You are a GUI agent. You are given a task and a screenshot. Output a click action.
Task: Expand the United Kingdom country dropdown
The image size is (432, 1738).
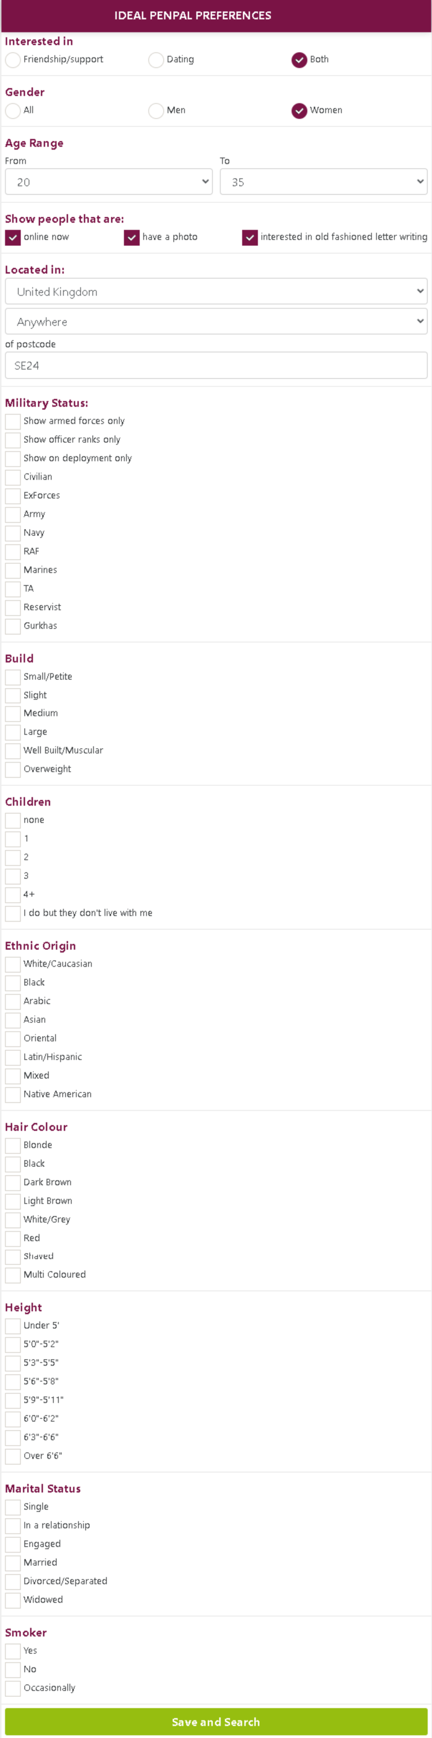point(216,291)
